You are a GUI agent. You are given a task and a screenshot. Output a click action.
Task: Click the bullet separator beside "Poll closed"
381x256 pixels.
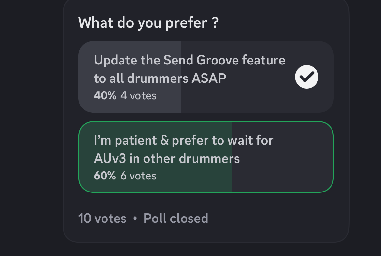(135, 218)
